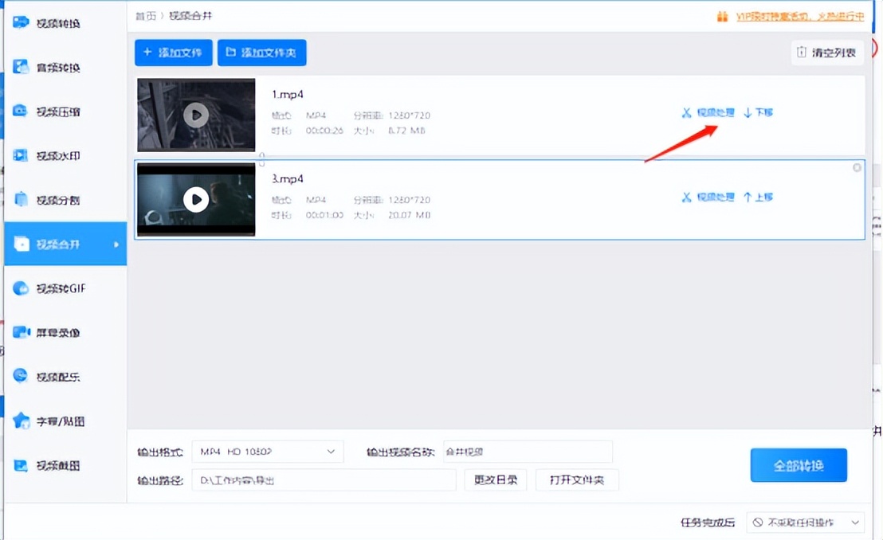This screenshot has width=883, height=540.
Task: Move 1.mp4 down with 下移
Action: click(758, 112)
